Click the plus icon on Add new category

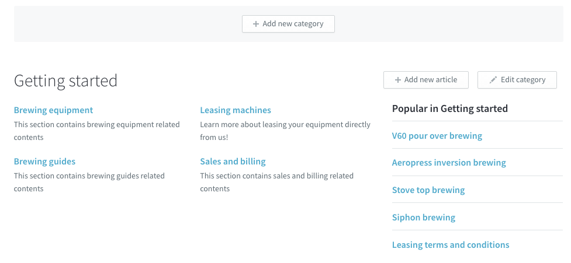(x=256, y=24)
